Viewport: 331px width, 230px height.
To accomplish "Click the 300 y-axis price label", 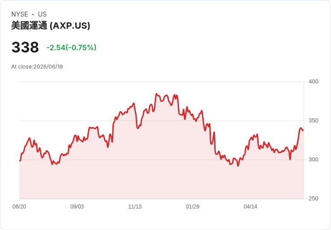I will point(313,160).
